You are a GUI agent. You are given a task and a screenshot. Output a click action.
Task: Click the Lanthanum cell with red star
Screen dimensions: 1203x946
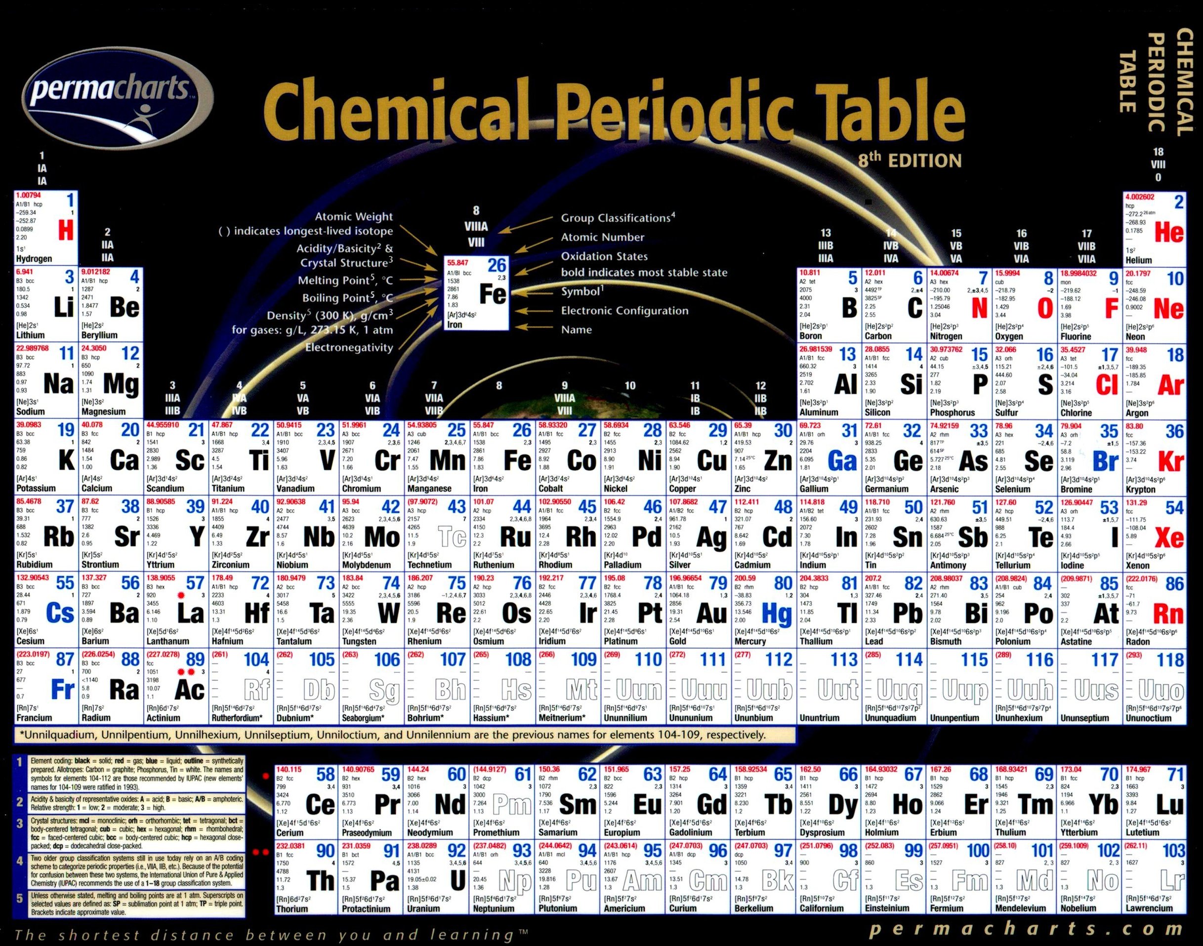[x=176, y=612]
